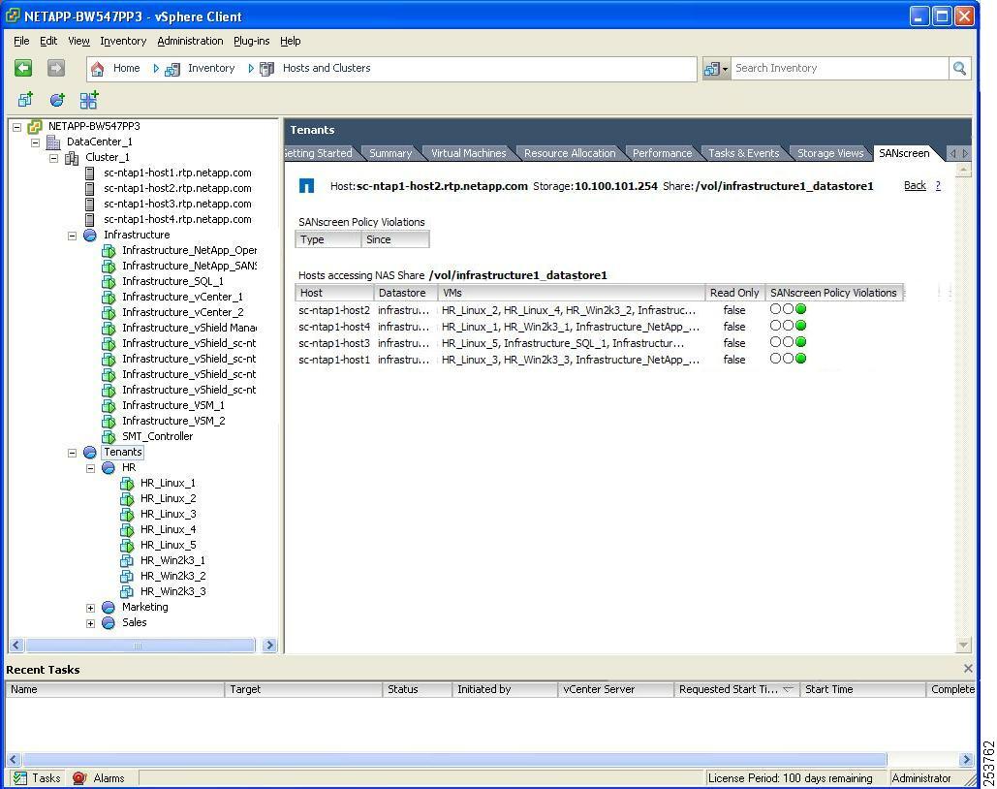Click the third toolbar icon with grid squares
997x789 pixels.
(89, 99)
